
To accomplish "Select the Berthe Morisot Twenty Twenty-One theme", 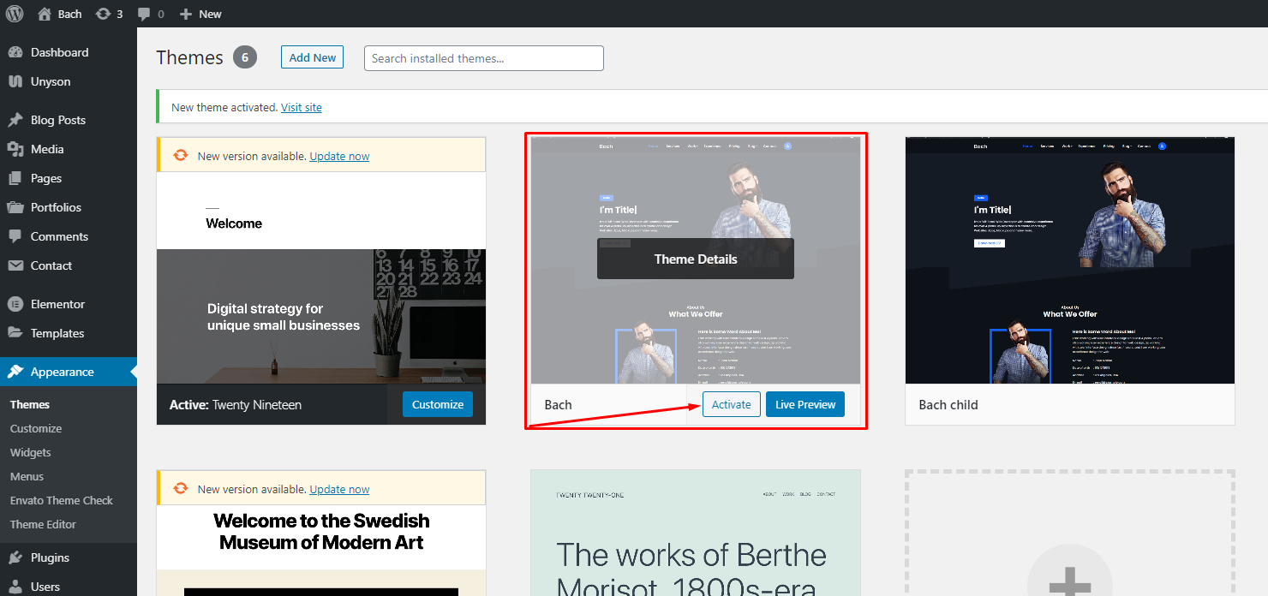I will tap(696, 533).
